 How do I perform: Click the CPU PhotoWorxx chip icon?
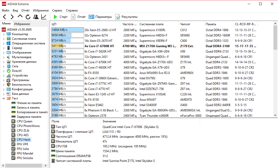click(x=13, y=126)
